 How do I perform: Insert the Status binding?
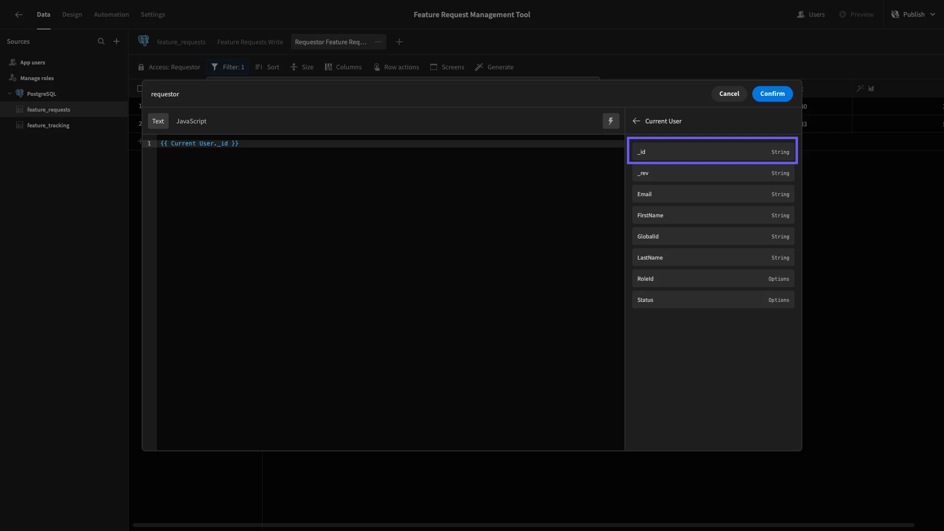pyautogui.click(x=713, y=300)
